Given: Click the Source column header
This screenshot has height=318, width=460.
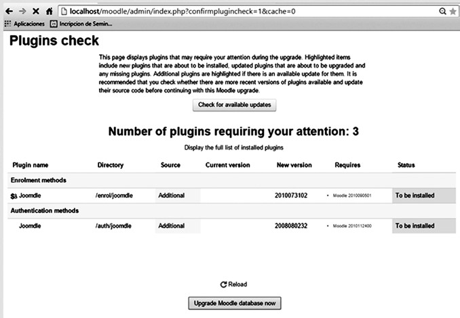Looking at the screenshot, I should pyautogui.click(x=170, y=165).
